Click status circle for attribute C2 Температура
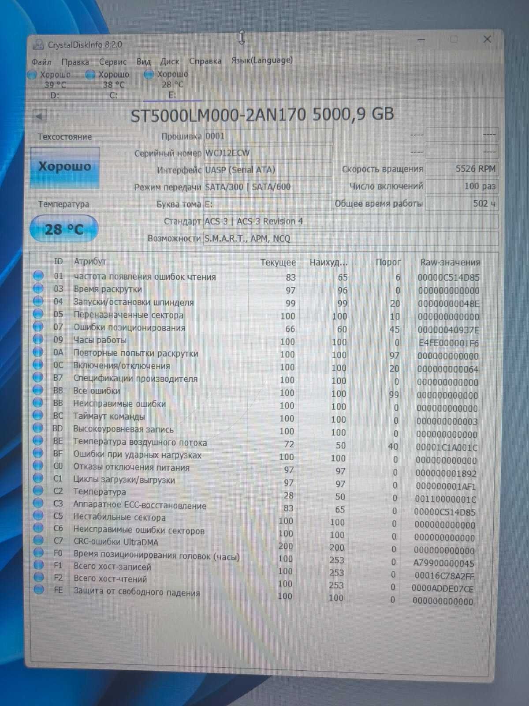The width and height of the screenshot is (529, 706). point(39,491)
